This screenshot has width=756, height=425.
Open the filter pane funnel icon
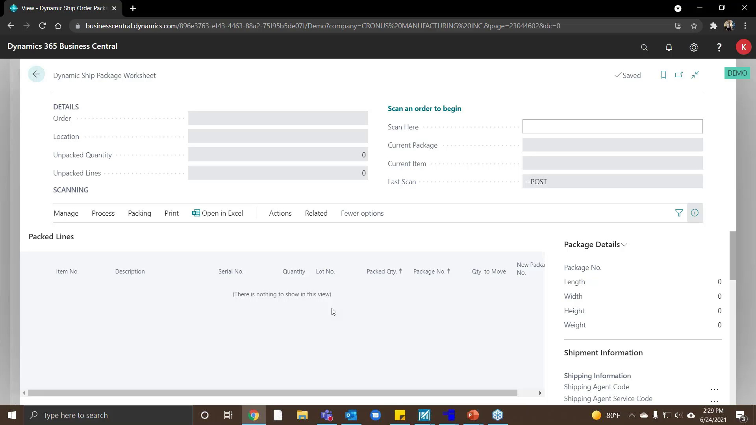pos(679,213)
